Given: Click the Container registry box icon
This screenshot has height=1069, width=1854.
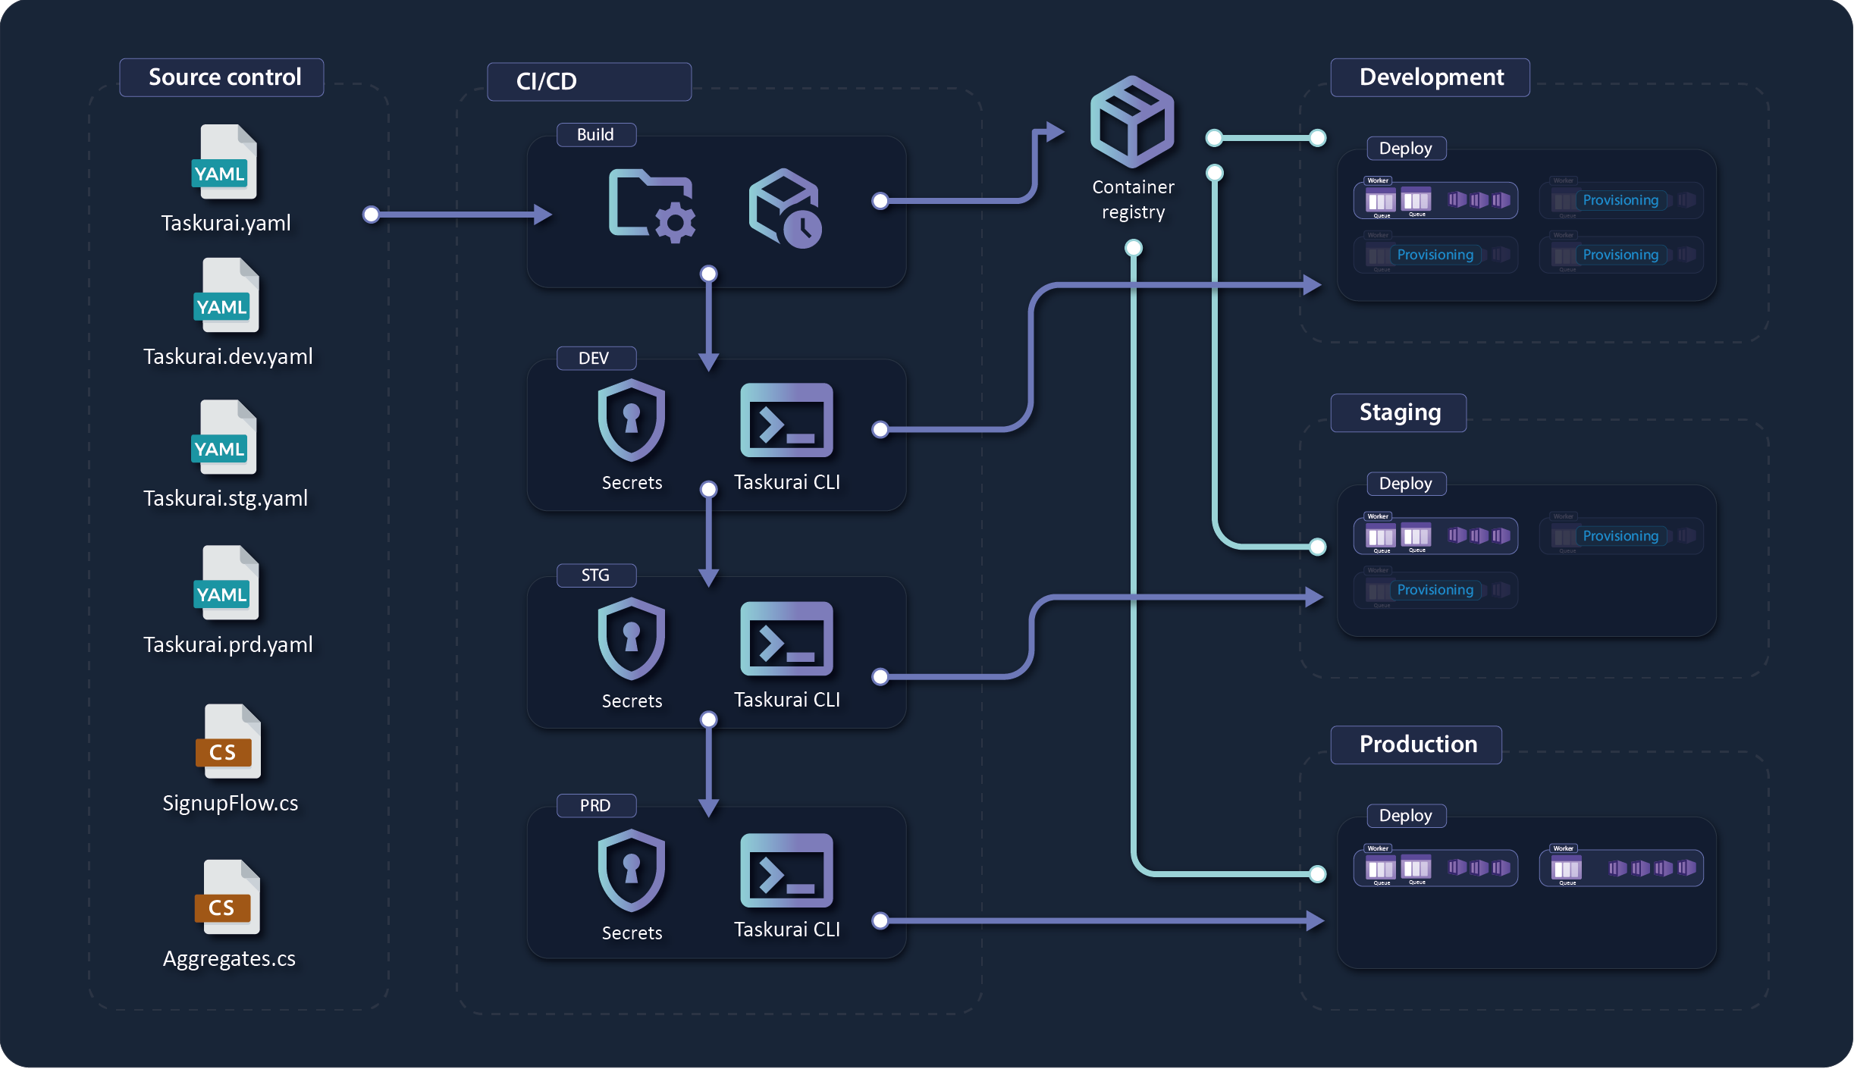Looking at the screenshot, I should 1131,122.
